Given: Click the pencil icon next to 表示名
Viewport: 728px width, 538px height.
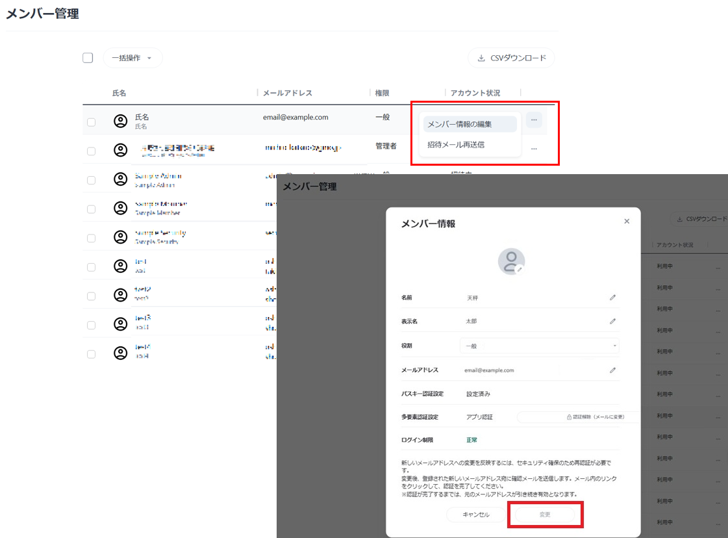Looking at the screenshot, I should click(x=612, y=321).
